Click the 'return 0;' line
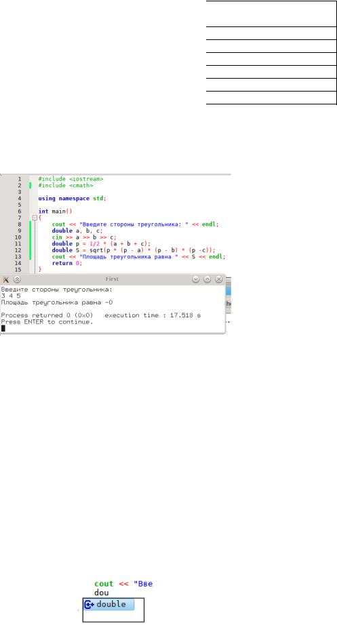 (x=66, y=263)
